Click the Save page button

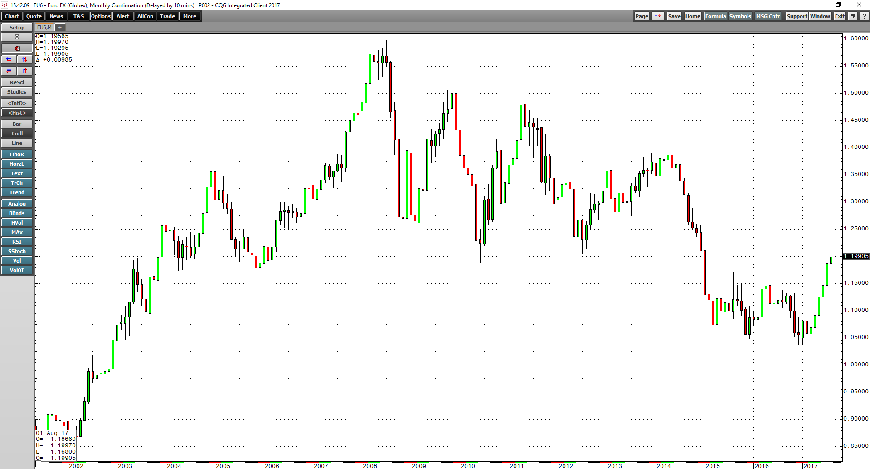tap(674, 16)
